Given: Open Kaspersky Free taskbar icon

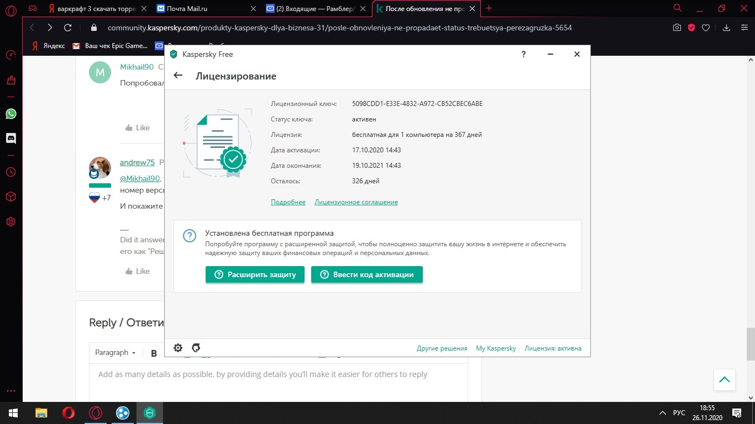Looking at the screenshot, I should coord(150,413).
